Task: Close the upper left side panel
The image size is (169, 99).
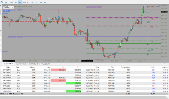Action: 1,6
